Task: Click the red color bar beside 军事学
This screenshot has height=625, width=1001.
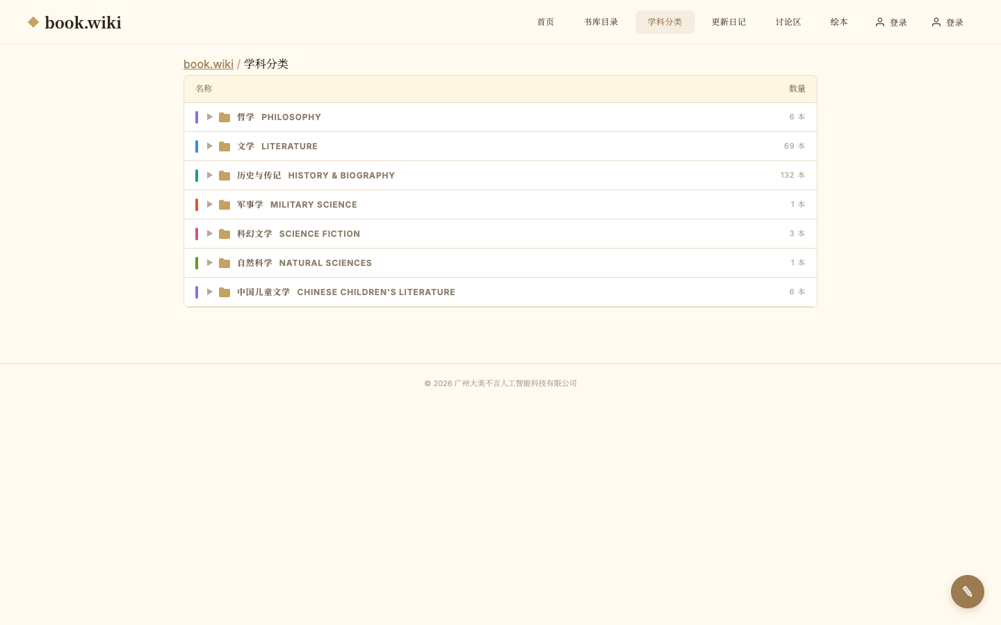Action: [197, 205]
